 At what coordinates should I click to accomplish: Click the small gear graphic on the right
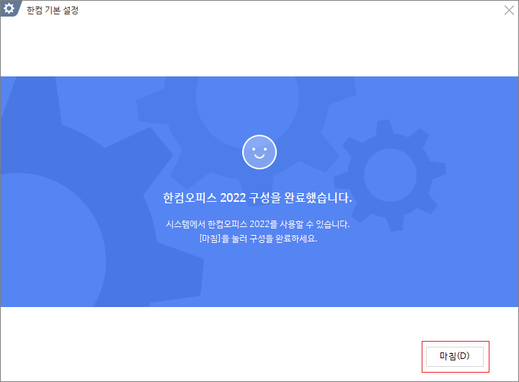[390, 175]
